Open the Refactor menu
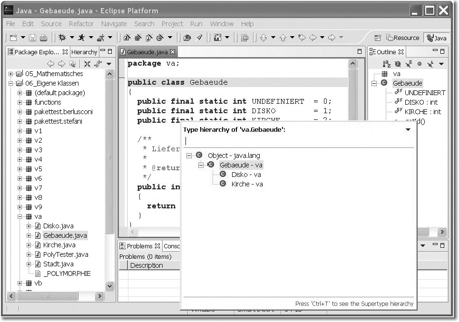Viewport: 459px width, 322px height. (81, 23)
